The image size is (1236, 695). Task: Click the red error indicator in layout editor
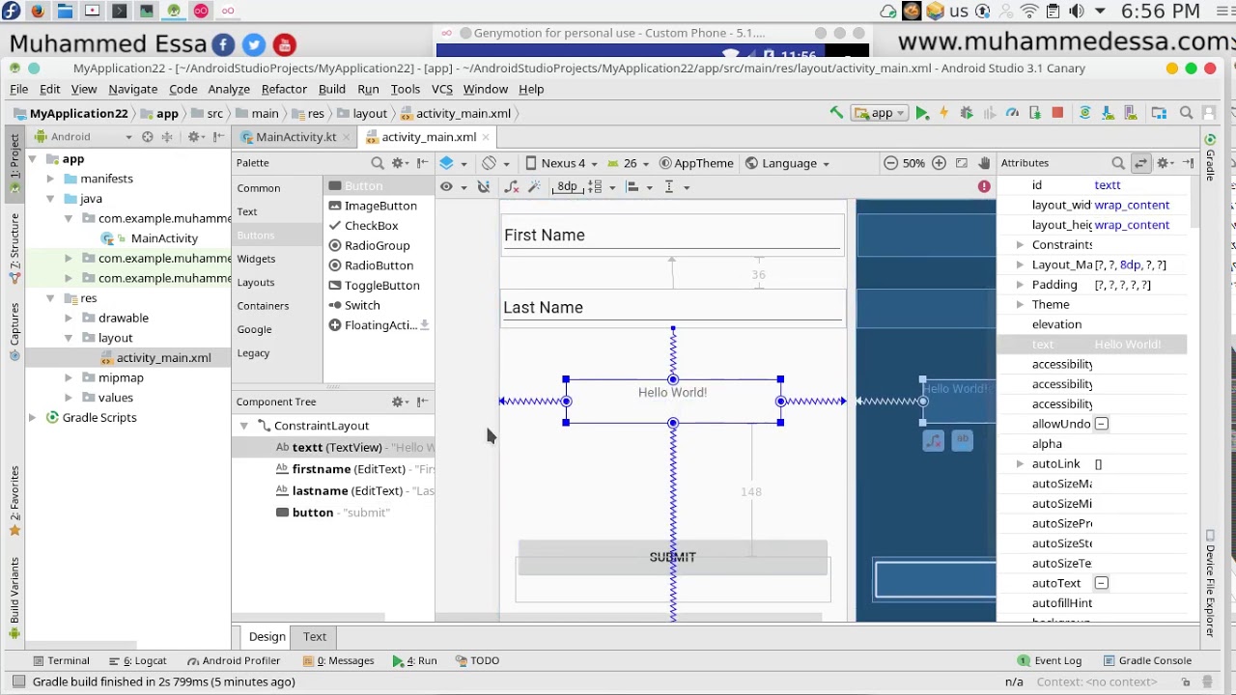(x=984, y=186)
